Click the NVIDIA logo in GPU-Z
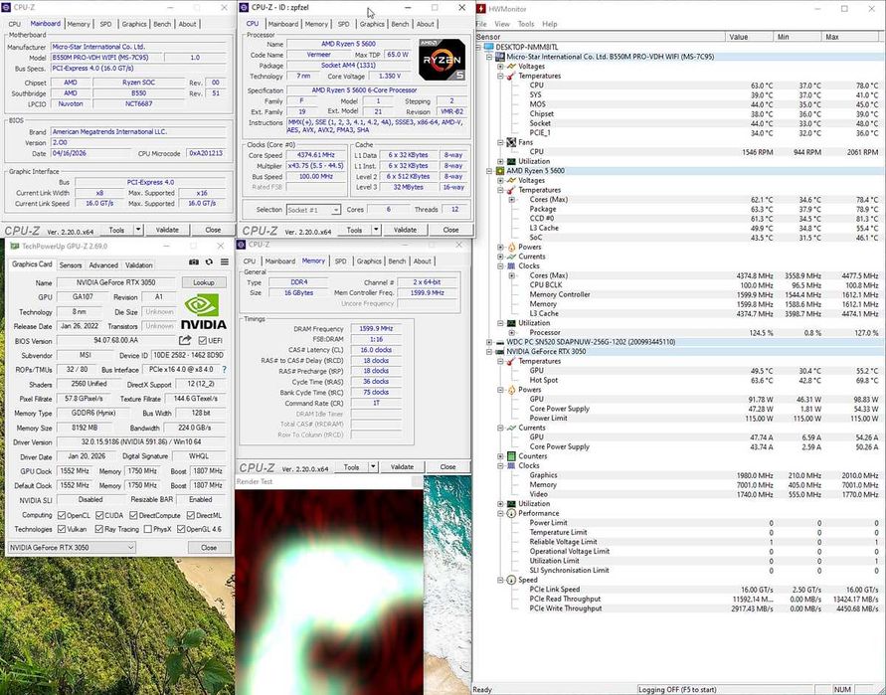The height and width of the screenshot is (695, 886). click(204, 312)
